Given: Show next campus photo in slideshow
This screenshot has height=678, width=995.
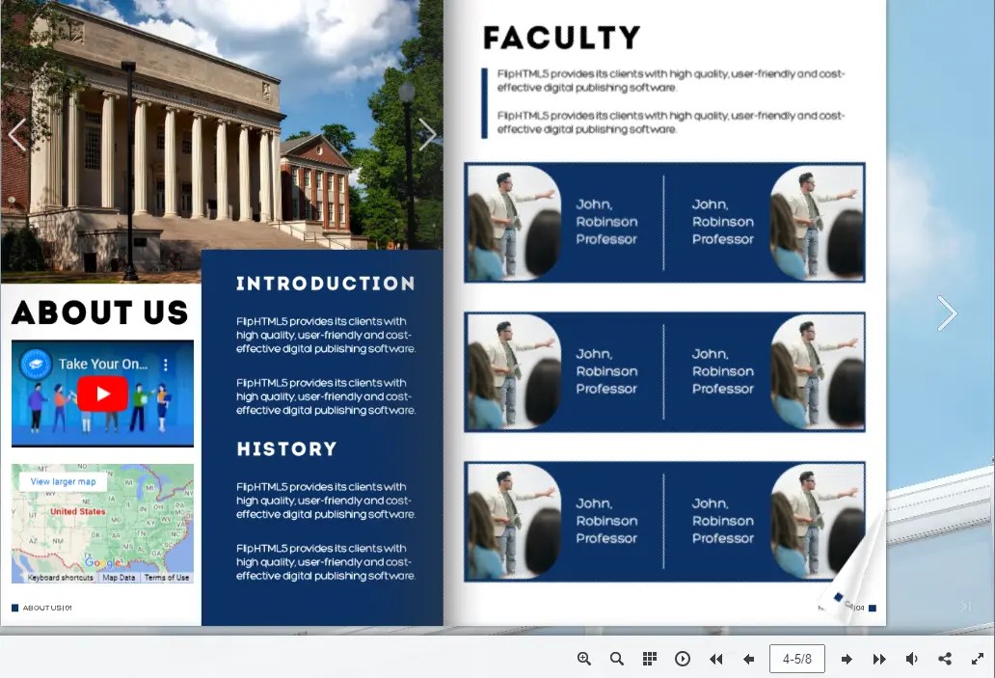Looking at the screenshot, I should (x=427, y=135).
